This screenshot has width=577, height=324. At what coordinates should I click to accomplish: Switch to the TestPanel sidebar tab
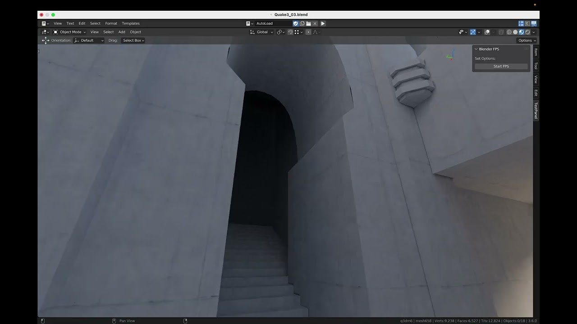[x=536, y=110]
